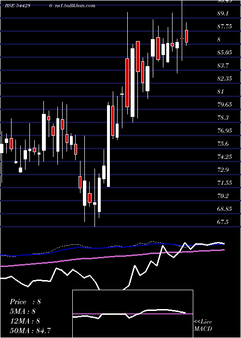
Task: Click the <<Live MACD label
Action: tap(203, 325)
